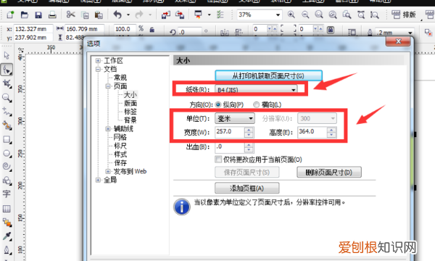Image resolution: width=435 pixels, height=261 pixels.
Task: Collapse the 页面 tree node
Action: pyautogui.click(x=108, y=86)
